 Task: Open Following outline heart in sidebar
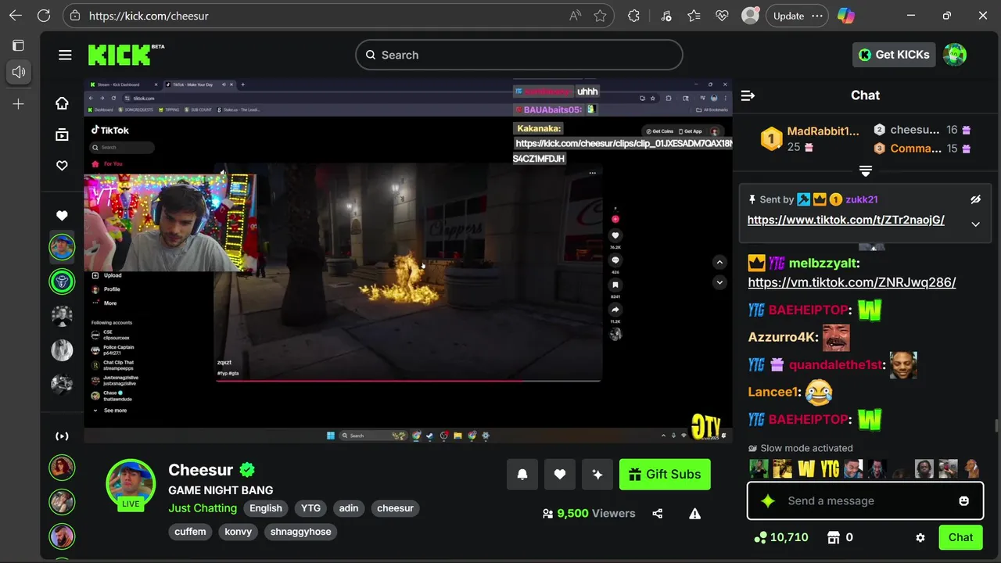(62, 166)
